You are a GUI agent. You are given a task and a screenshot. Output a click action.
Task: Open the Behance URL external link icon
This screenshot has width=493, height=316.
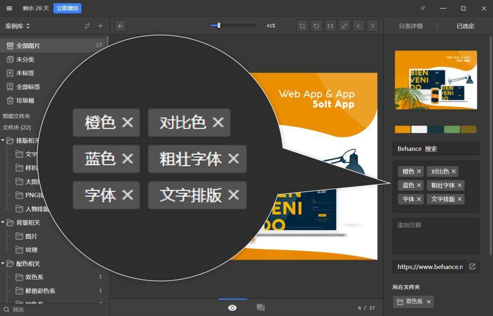[x=472, y=266]
